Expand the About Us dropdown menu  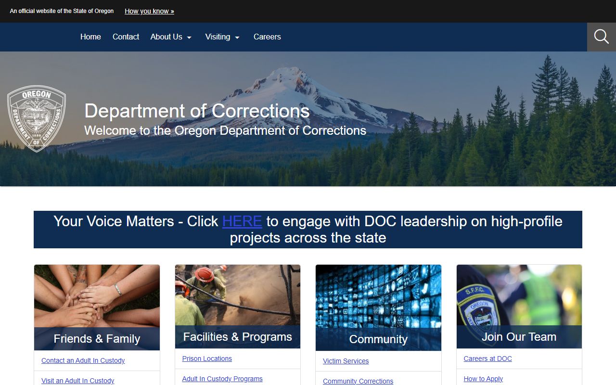coord(171,37)
